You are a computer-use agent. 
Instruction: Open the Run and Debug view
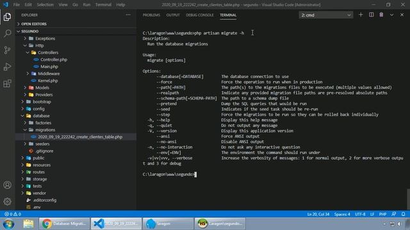click(7, 66)
